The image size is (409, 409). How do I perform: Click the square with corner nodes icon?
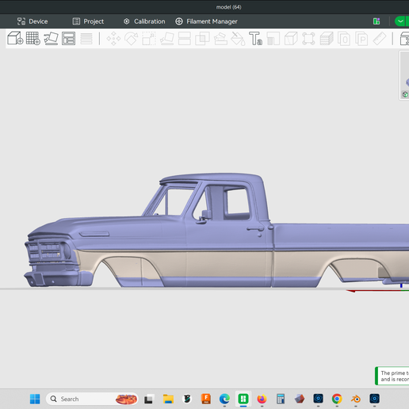coord(308,39)
